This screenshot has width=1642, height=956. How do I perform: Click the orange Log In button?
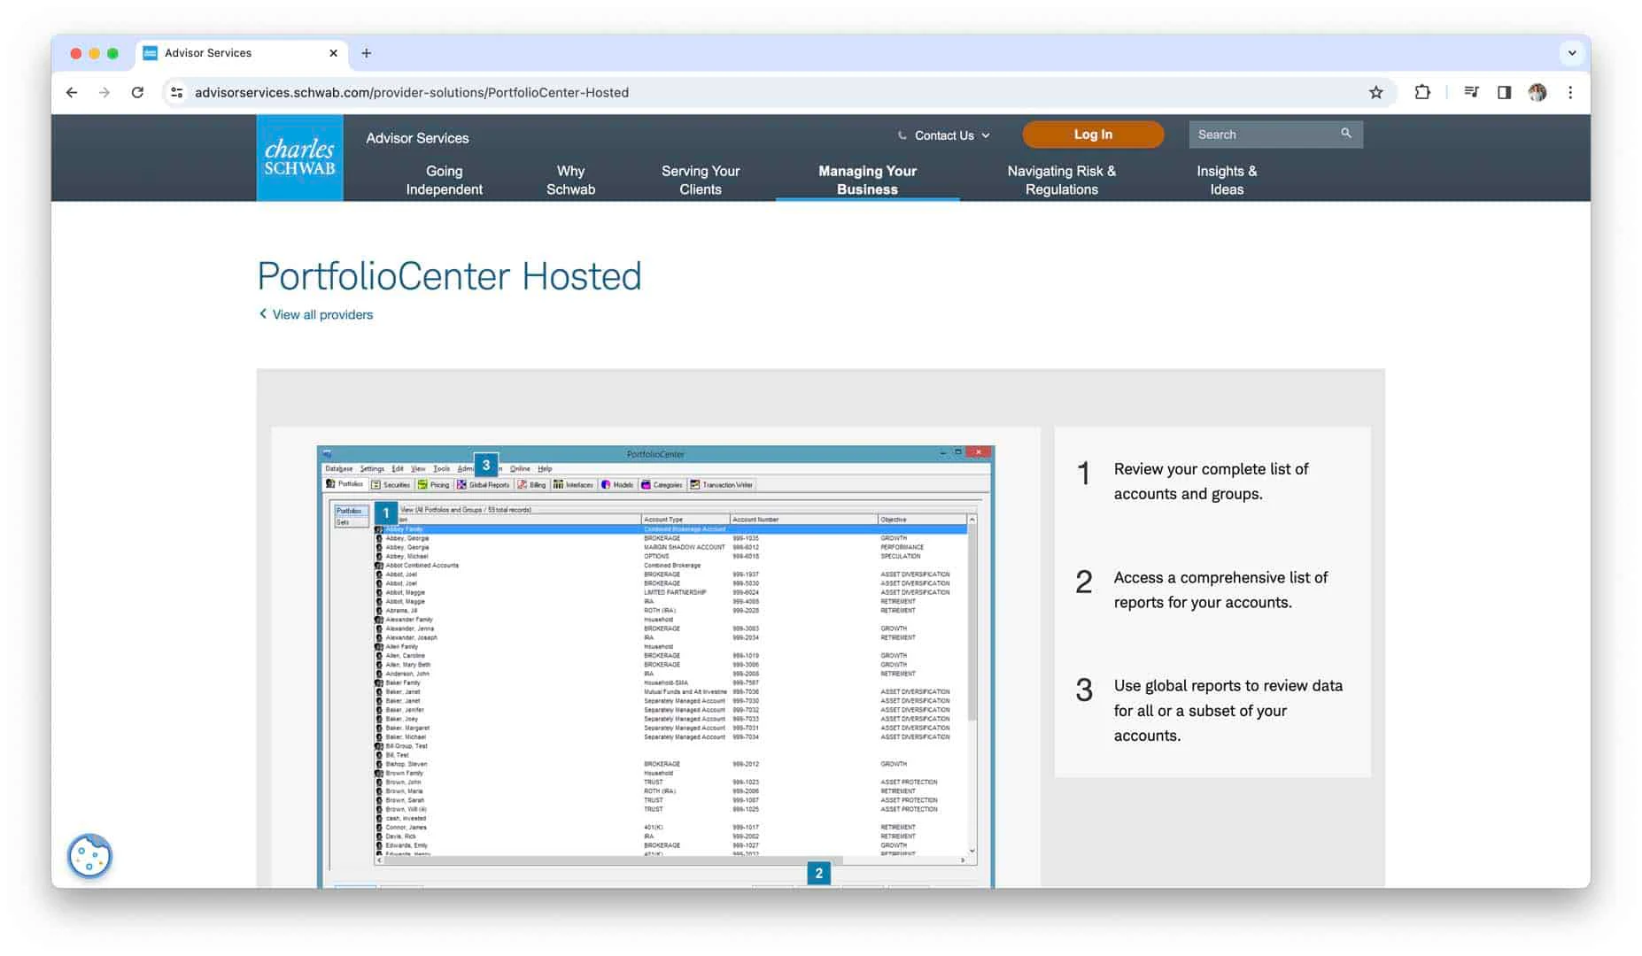[1093, 135]
